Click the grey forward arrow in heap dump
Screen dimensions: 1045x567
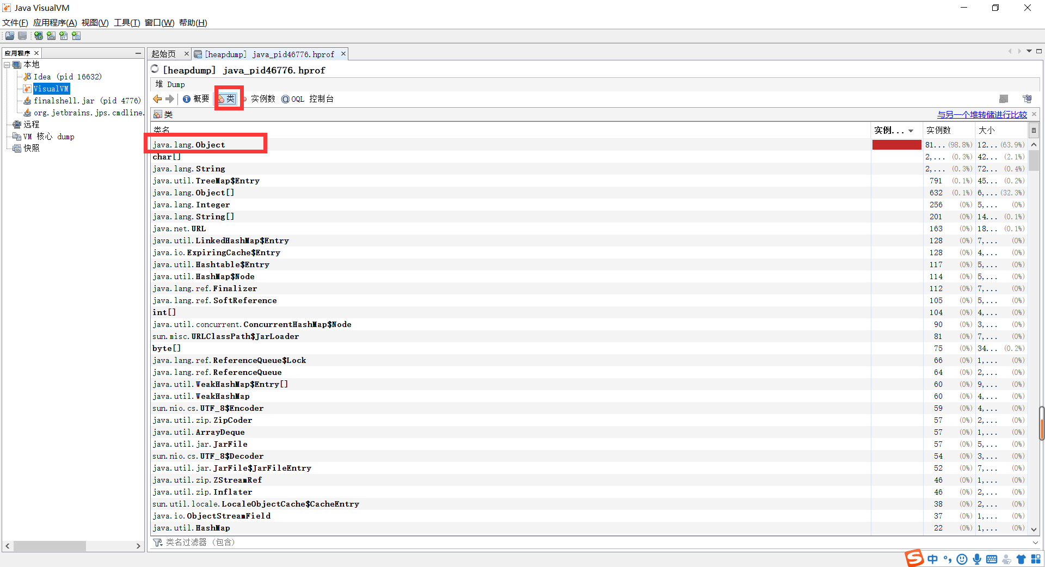pyautogui.click(x=170, y=98)
